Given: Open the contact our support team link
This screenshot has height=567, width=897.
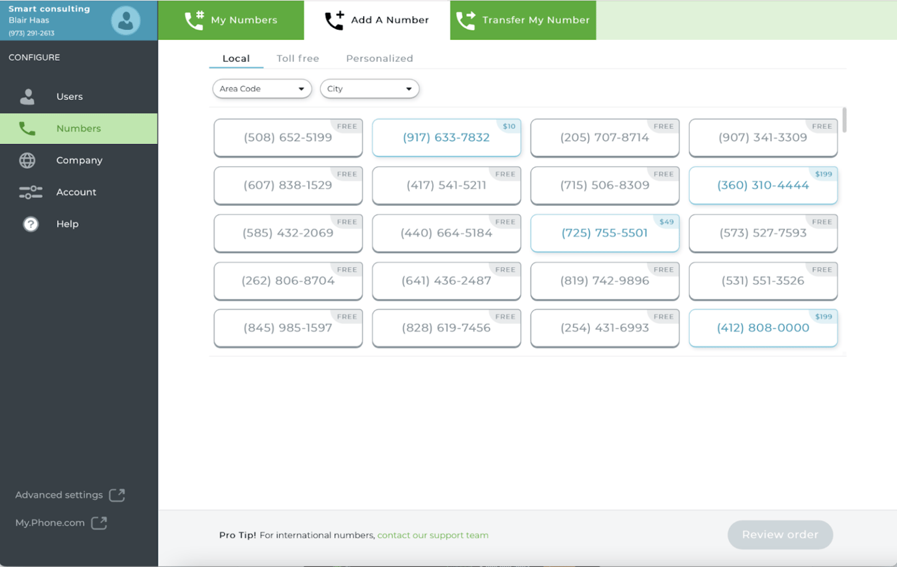Looking at the screenshot, I should [433, 535].
